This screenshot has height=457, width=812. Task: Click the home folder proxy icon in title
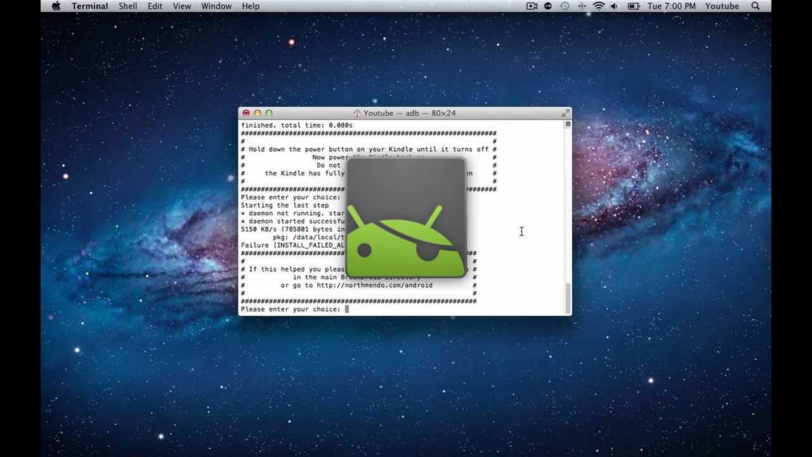[x=357, y=113]
